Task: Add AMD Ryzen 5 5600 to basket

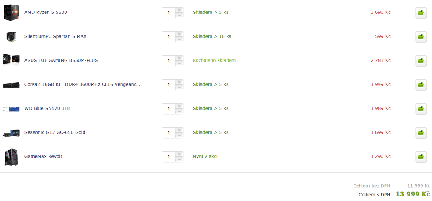Action: (421, 13)
